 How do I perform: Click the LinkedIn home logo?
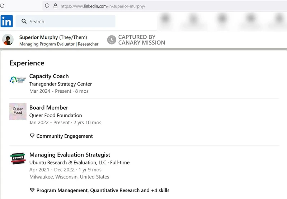click(6, 21)
